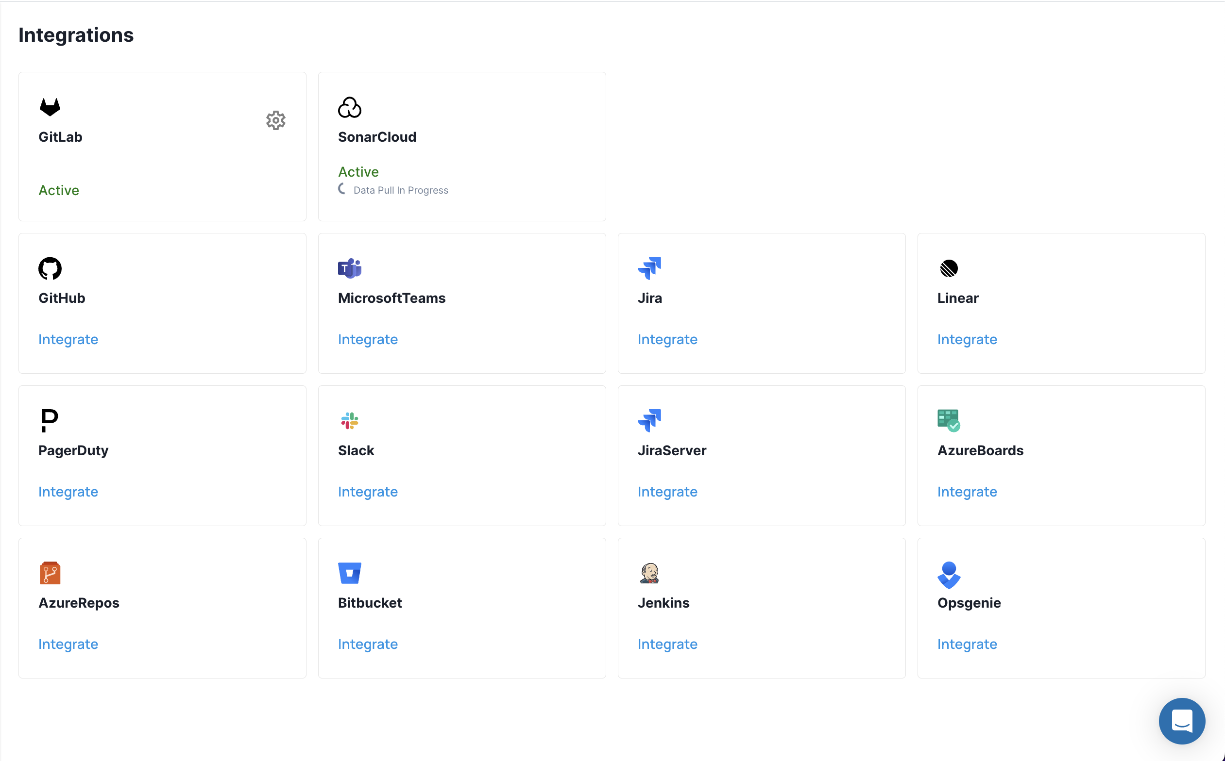Click Integrate under MicrosoftTeams
Image resolution: width=1225 pixels, height=761 pixels.
pyautogui.click(x=368, y=339)
